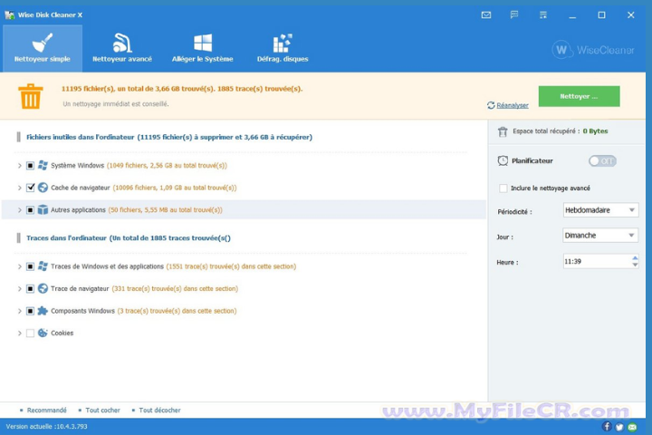652x435 pixels.
Task: Open the feedback chat icon in title bar
Action: click(514, 15)
